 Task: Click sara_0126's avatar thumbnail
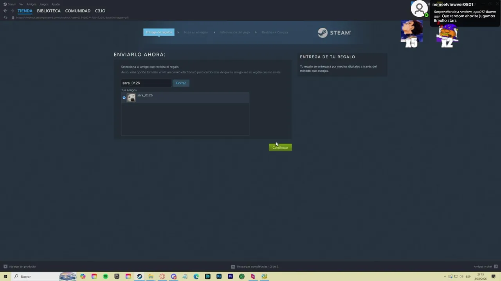(x=131, y=98)
